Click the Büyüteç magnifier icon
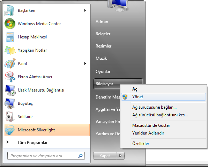This screenshot has width=208, height=167. coord(9,103)
